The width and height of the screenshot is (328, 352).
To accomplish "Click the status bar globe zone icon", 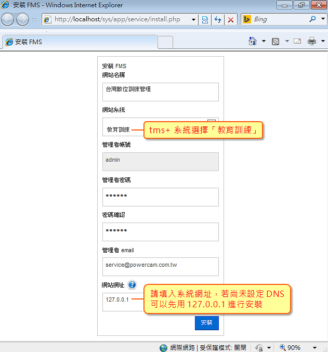I will click(163, 348).
